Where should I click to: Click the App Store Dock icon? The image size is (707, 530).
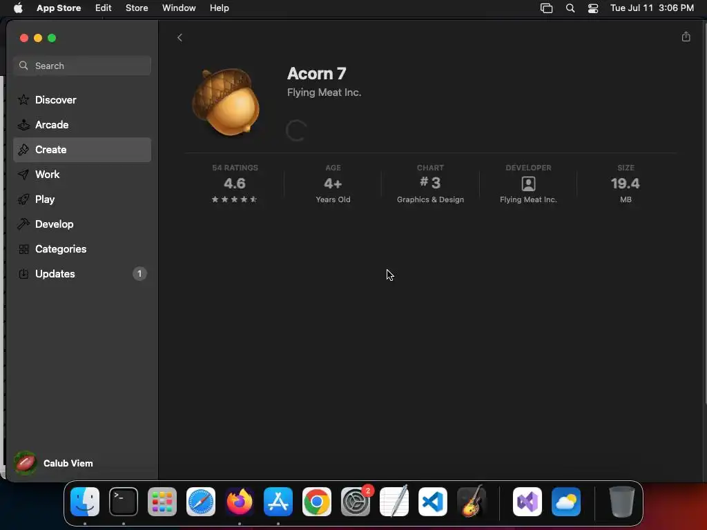pos(278,502)
